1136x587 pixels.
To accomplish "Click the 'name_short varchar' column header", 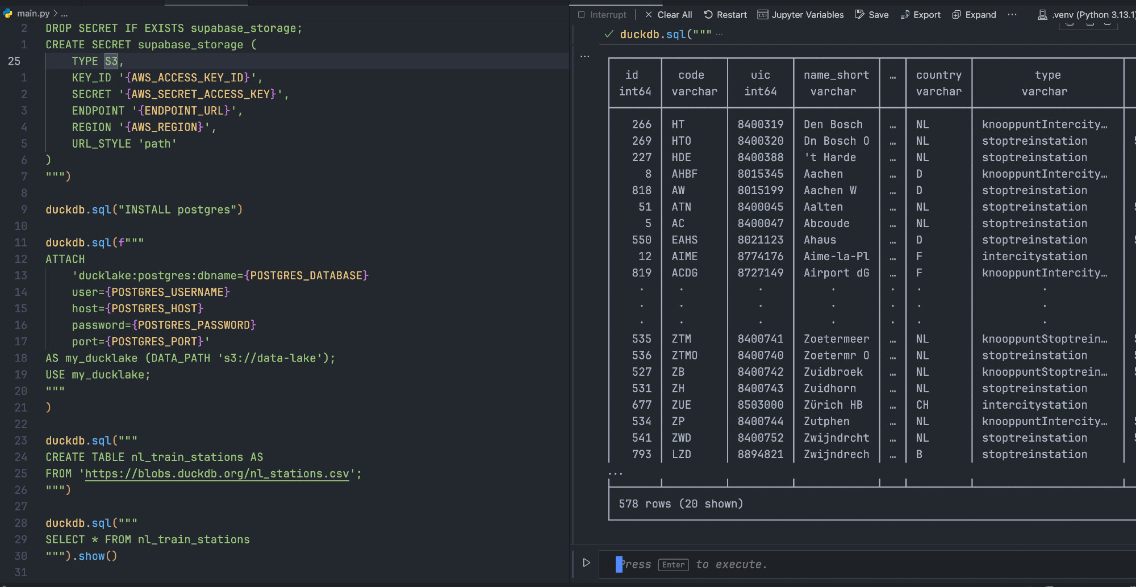I will tap(836, 83).
